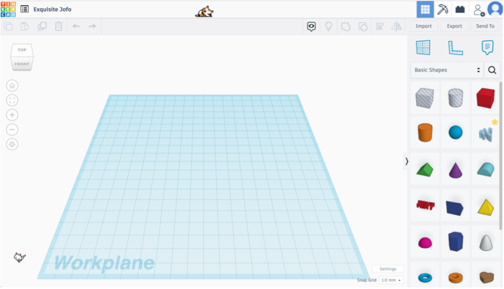Select the Cylinder hole shape
Image resolution: width=504 pixels, height=289 pixels.
coord(455,98)
